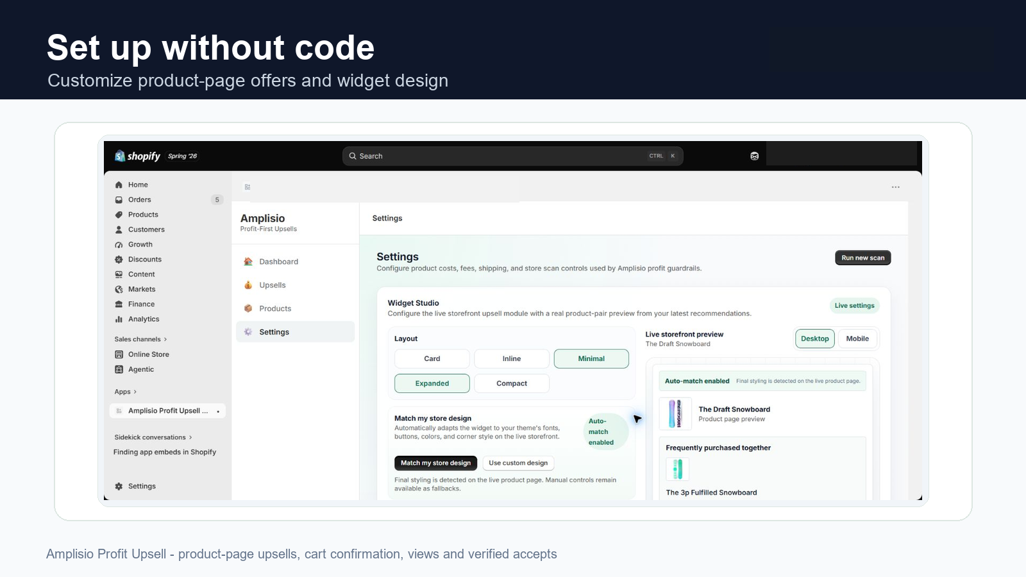This screenshot has width=1026, height=577.
Task: Expand the Apps section
Action: [x=126, y=392]
